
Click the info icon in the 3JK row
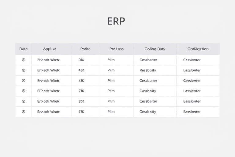(24, 101)
